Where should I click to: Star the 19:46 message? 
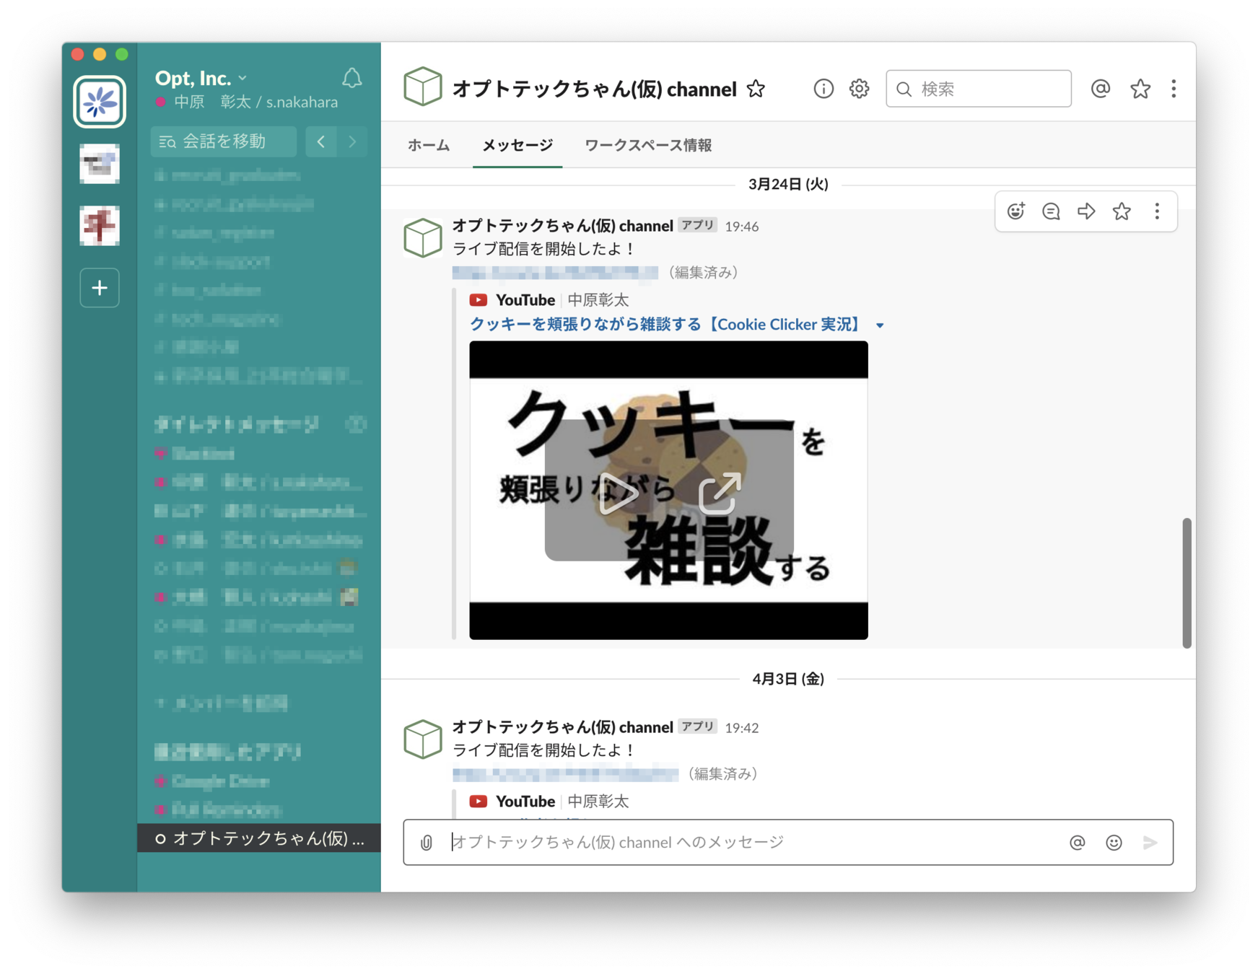[x=1122, y=211]
